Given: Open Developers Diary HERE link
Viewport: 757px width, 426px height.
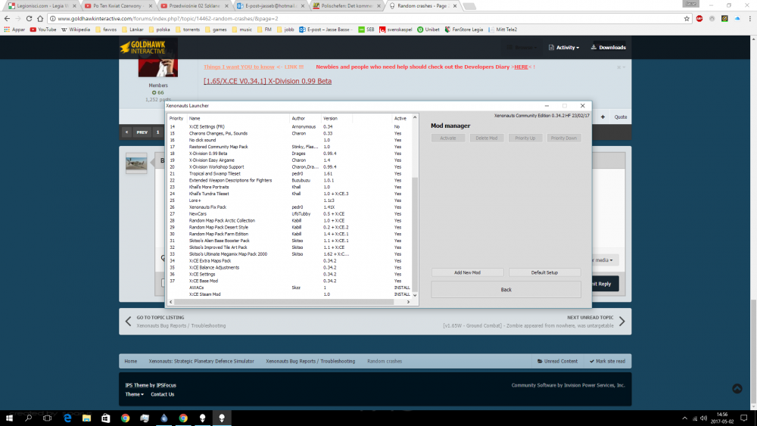Looking at the screenshot, I should click(521, 67).
